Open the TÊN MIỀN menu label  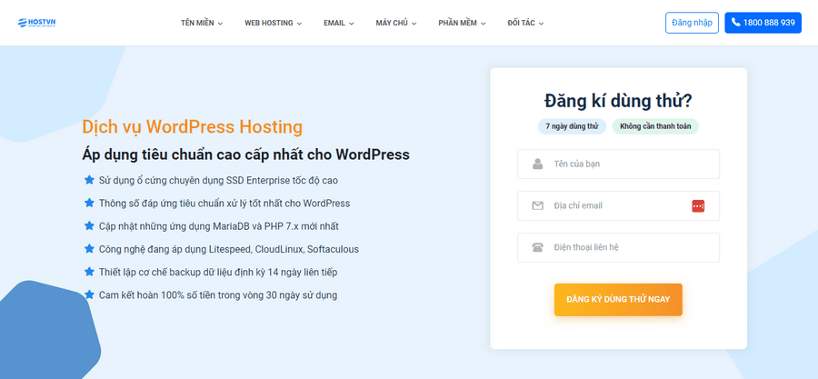pyautogui.click(x=197, y=23)
